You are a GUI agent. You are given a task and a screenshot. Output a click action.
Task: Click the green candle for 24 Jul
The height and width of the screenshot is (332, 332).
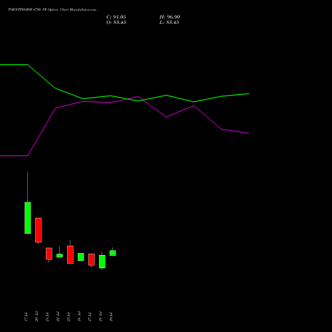81,257
